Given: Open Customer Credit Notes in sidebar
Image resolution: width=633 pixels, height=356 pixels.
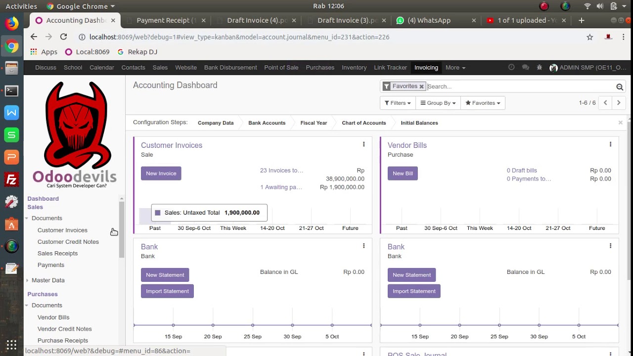Looking at the screenshot, I should click(68, 242).
